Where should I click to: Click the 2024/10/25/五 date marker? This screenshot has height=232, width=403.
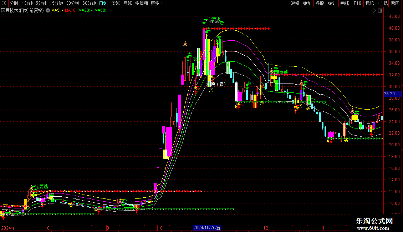(x=207, y=228)
